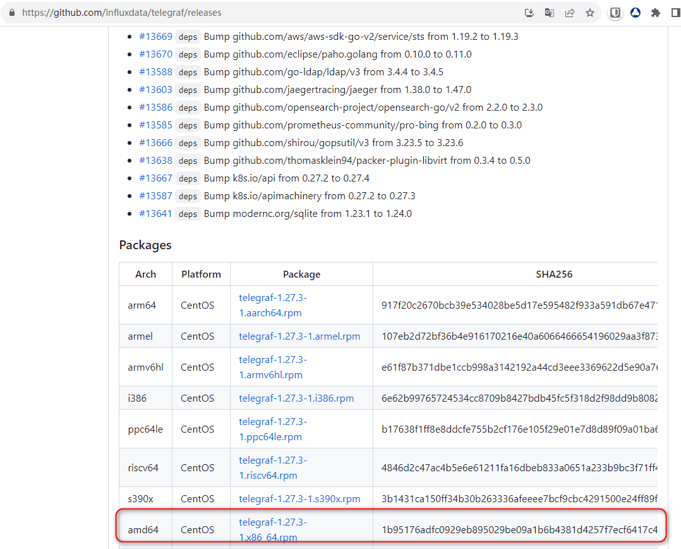Click the SHA256 column header
Screen dimensions: 681x549
coord(554,274)
